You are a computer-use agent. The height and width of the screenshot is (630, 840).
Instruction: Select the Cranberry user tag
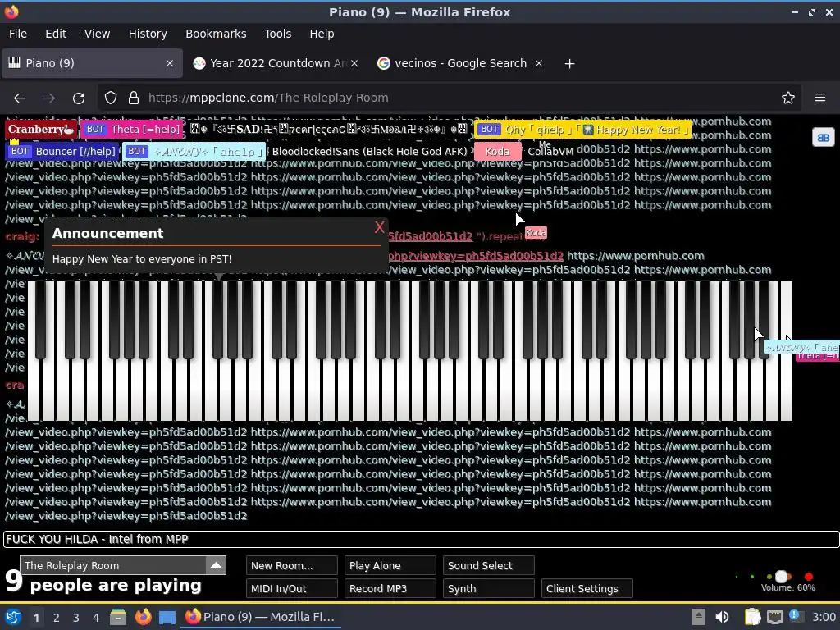(41, 129)
